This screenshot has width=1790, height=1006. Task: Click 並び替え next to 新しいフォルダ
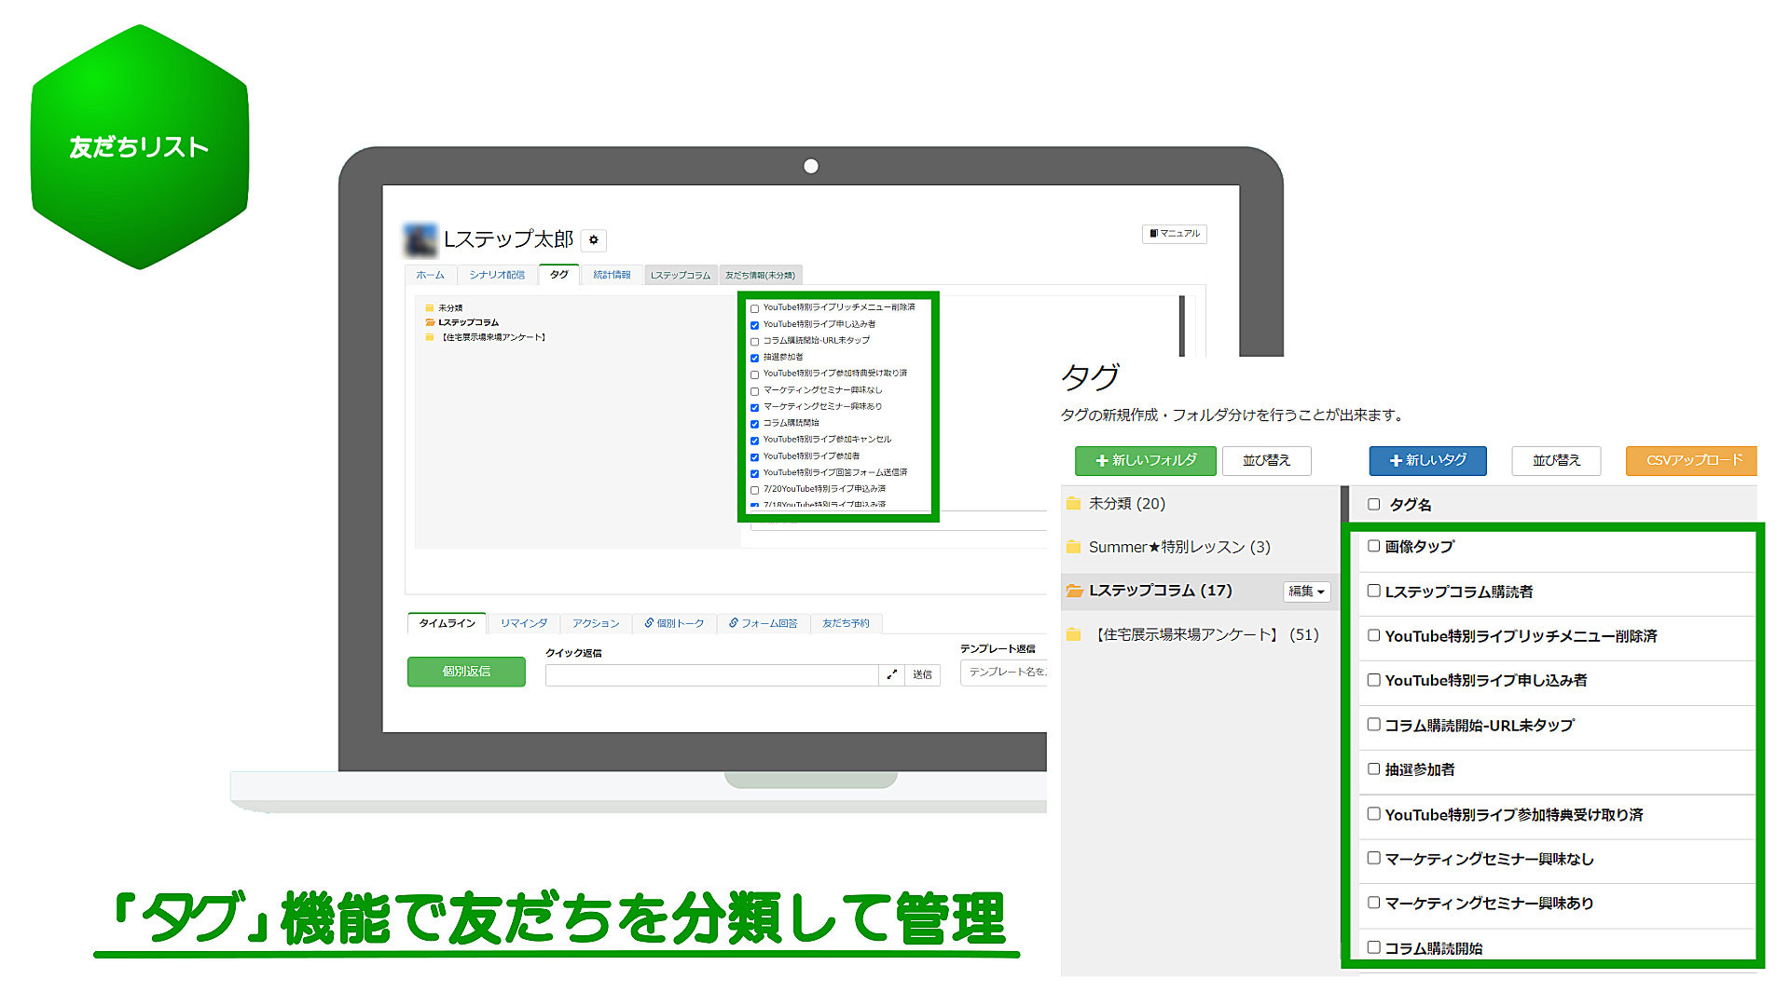tap(1266, 460)
